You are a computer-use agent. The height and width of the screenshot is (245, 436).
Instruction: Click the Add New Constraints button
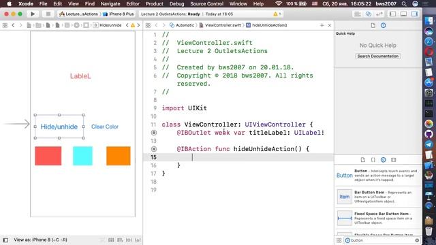(x=129, y=240)
